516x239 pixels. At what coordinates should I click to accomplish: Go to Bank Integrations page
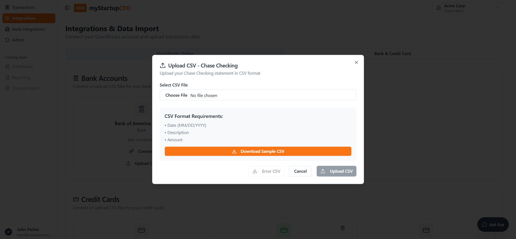pos(28,29)
